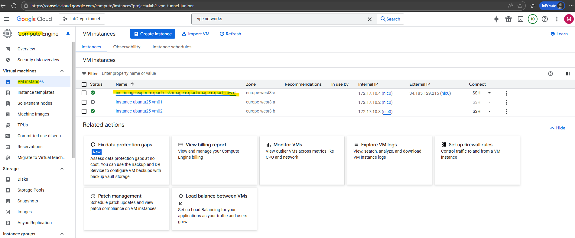Screen dimensions: 575x238
Task: Open the instance-ubuntu25-vm01 link
Action: [x=139, y=102]
